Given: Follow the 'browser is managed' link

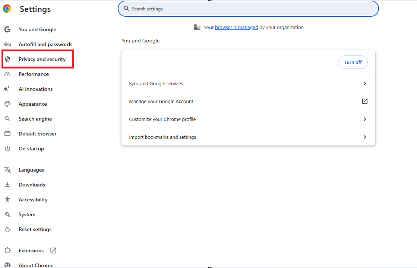Looking at the screenshot, I should 236,27.
